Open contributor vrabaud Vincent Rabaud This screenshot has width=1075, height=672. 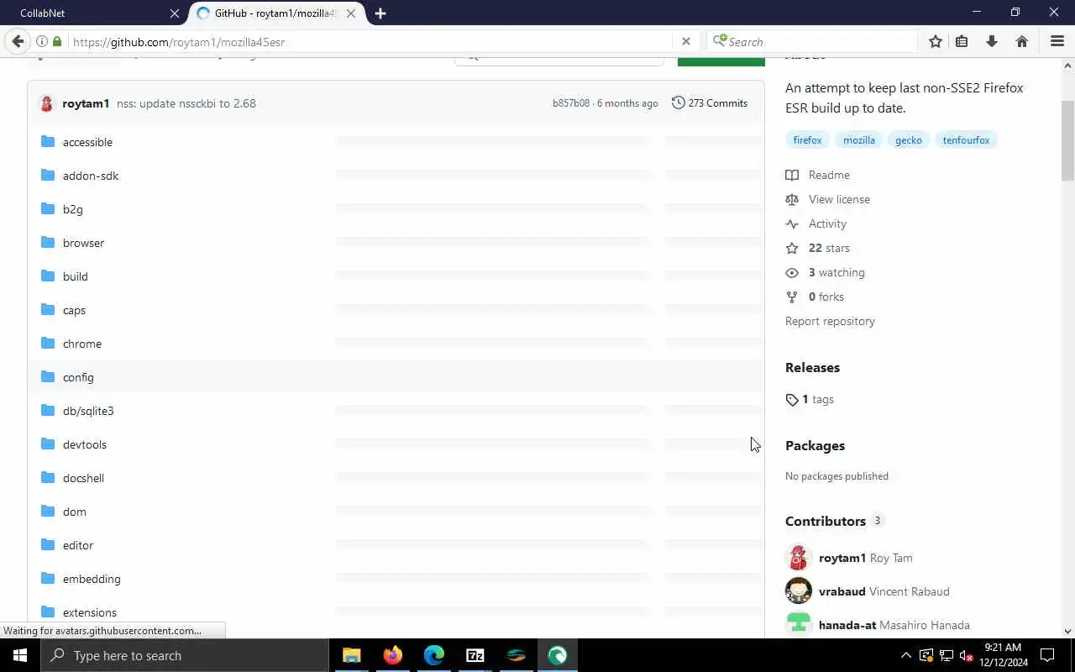[x=884, y=591]
